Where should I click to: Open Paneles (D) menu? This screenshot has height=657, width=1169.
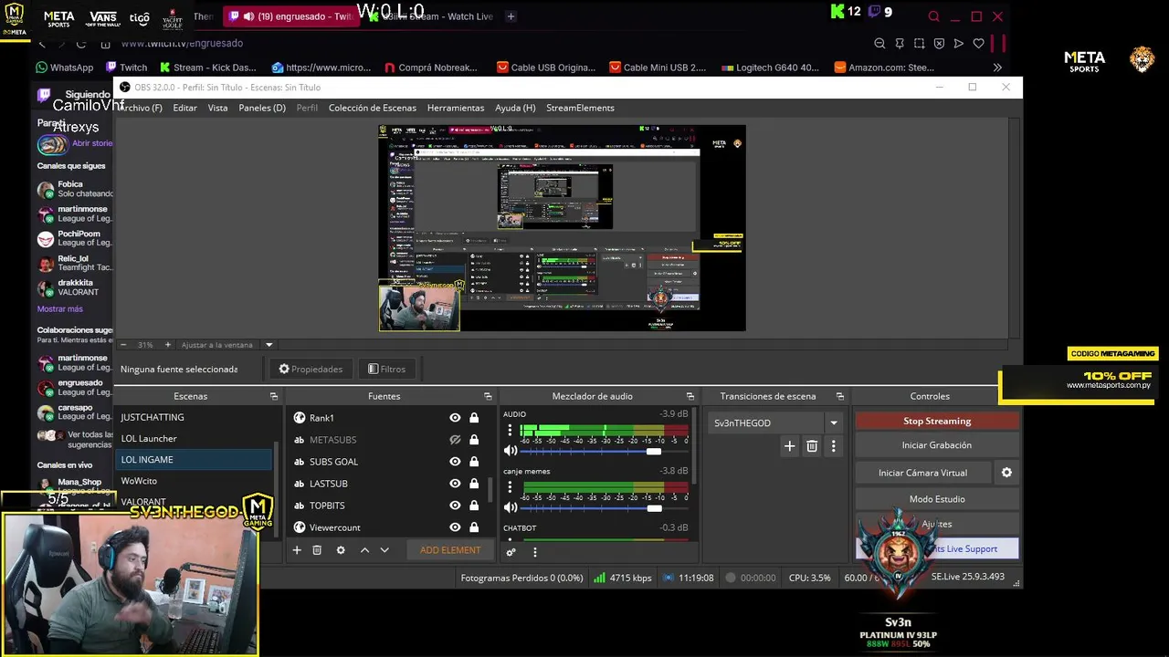pyautogui.click(x=262, y=108)
